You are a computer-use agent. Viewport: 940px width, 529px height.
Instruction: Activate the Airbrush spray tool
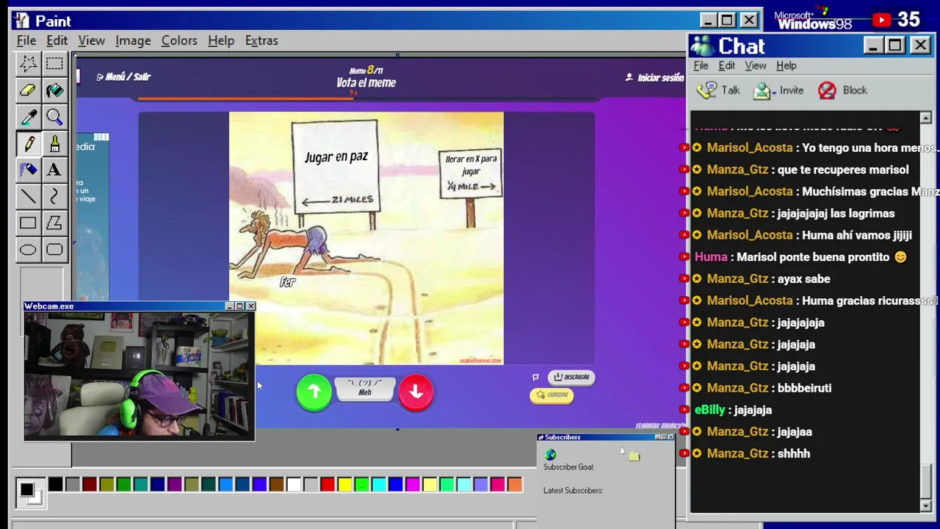[x=28, y=170]
